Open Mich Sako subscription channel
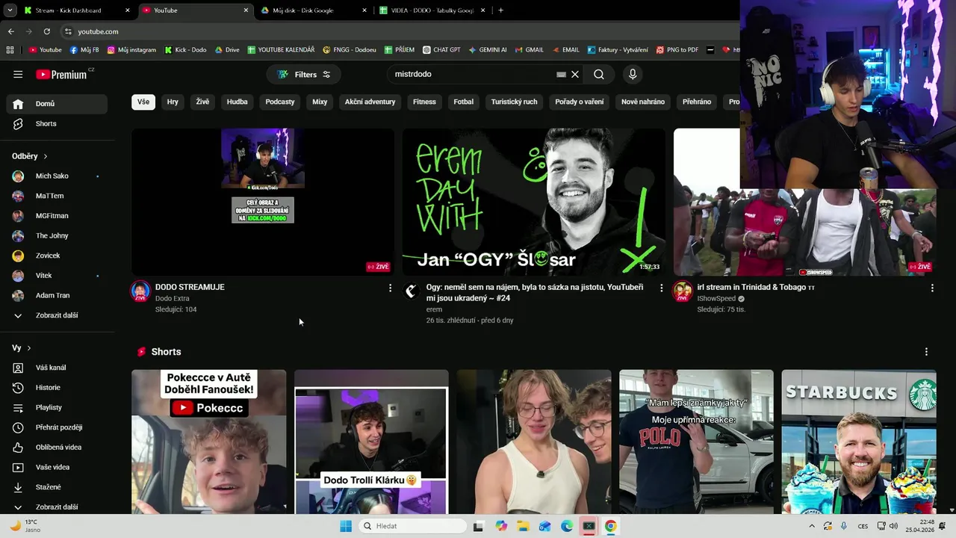 57,176
